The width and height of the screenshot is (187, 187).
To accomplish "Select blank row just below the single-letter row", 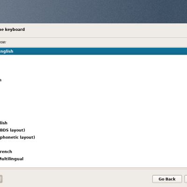I will coord(93,87).
